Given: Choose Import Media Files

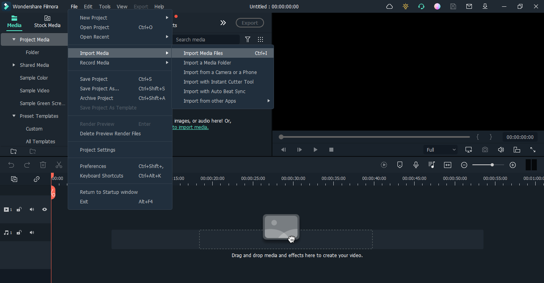Looking at the screenshot, I should point(223,53).
